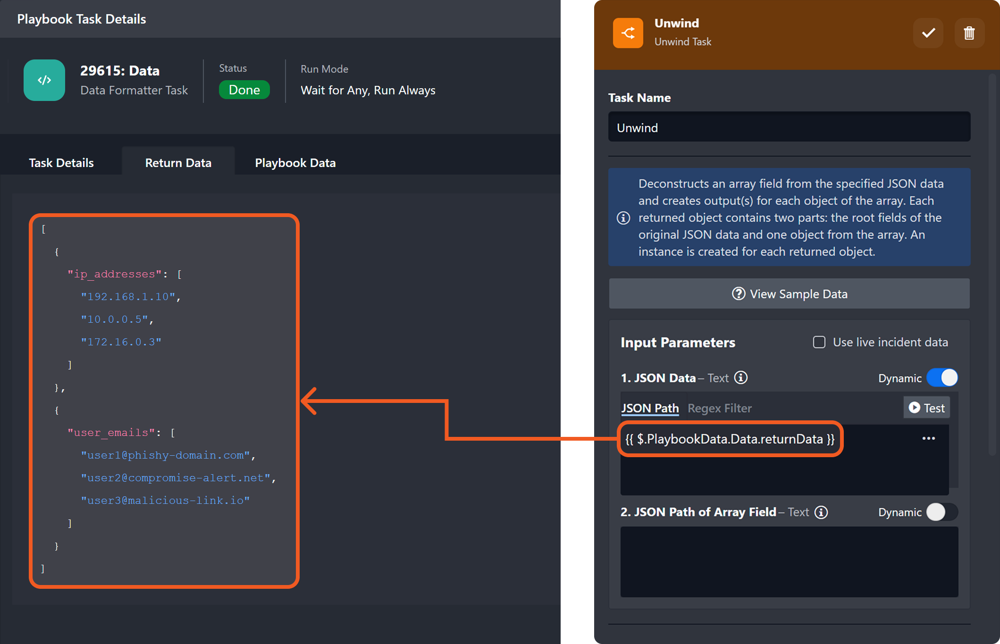Select the JSON Path sub-tab

click(650, 408)
